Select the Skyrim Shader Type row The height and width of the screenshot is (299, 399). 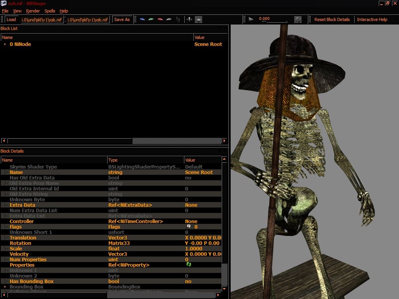(x=111, y=167)
